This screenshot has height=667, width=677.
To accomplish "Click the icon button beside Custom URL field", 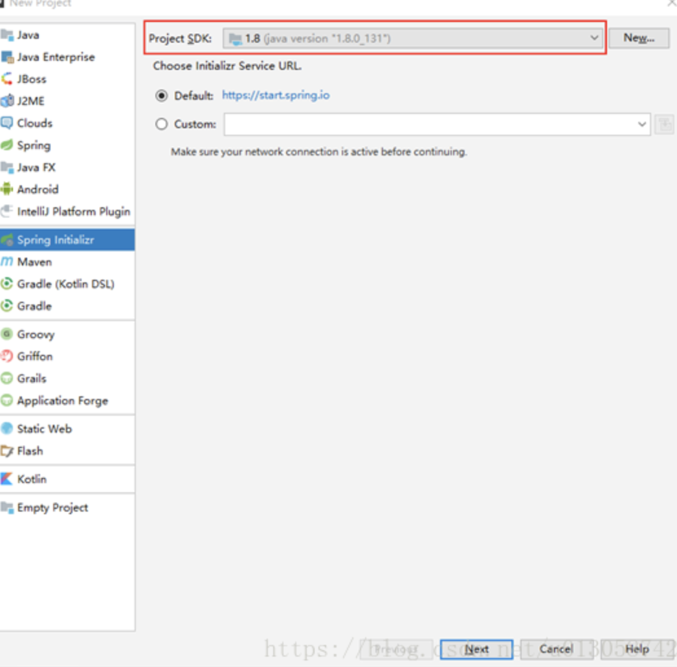I will [x=664, y=124].
